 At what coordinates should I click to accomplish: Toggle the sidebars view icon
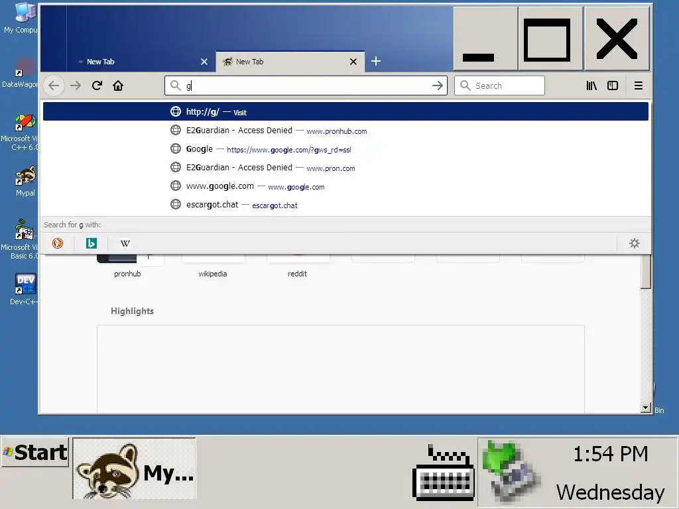pos(613,85)
